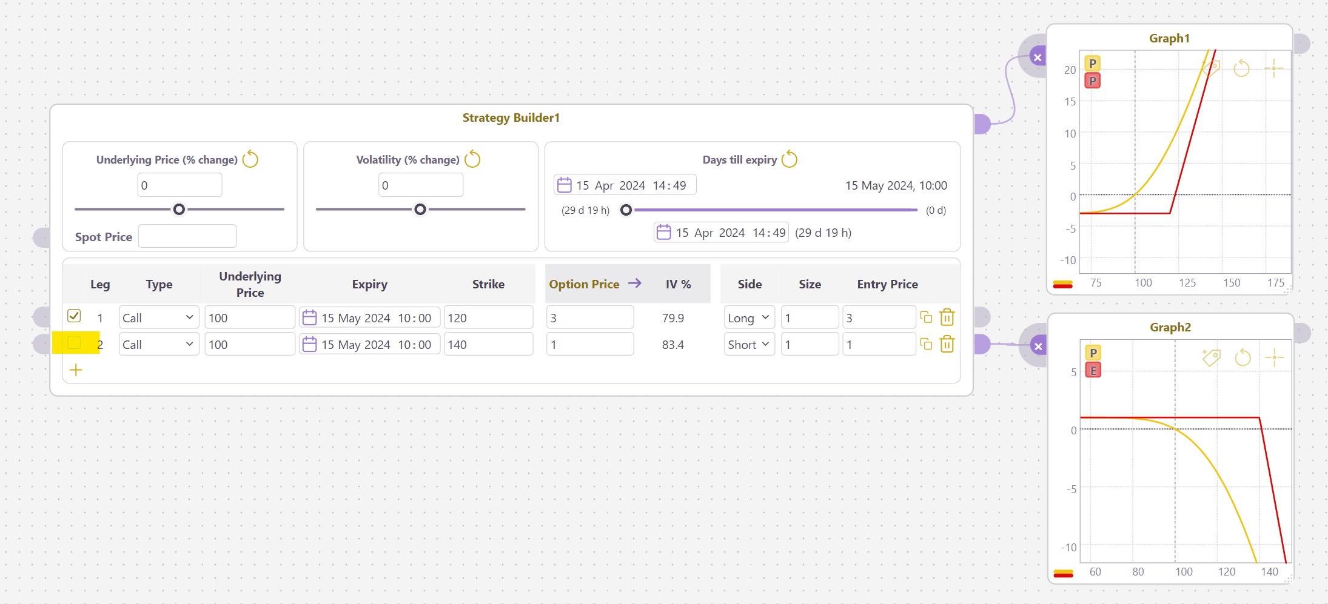The image size is (1328, 604).
Task: Reset Days till expiry slider
Action: coord(789,159)
